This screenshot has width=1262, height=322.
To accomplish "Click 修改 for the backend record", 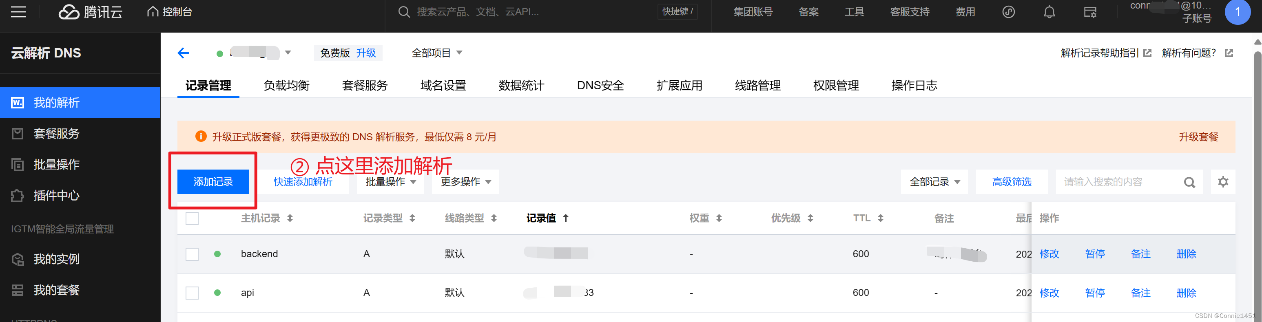I will click(x=1049, y=254).
